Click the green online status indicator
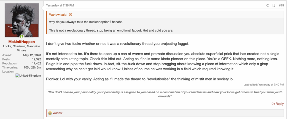Screen dimensions: 287x119 pos(22,36)
